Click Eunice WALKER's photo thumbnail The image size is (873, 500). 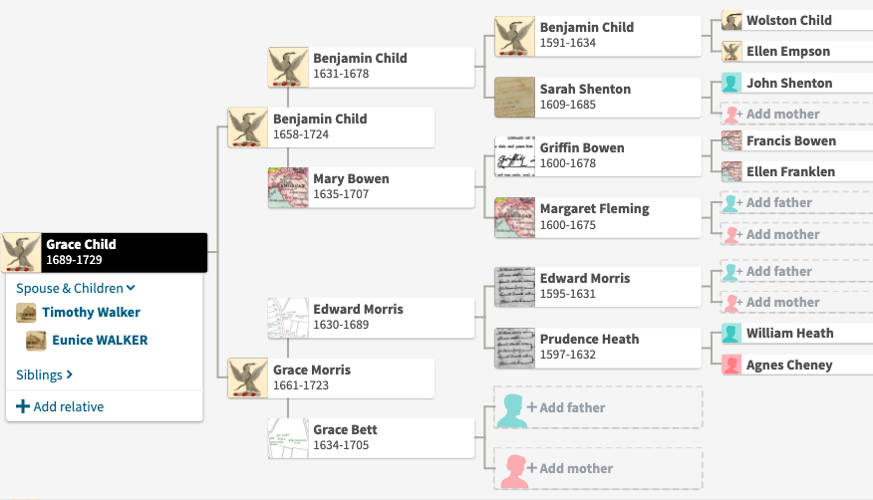point(36,341)
